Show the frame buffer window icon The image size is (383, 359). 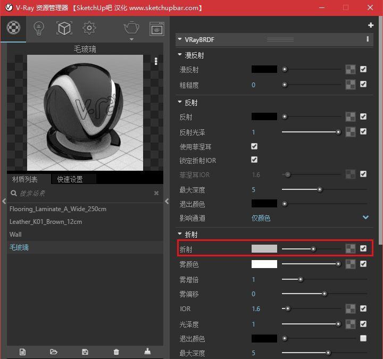point(156,29)
